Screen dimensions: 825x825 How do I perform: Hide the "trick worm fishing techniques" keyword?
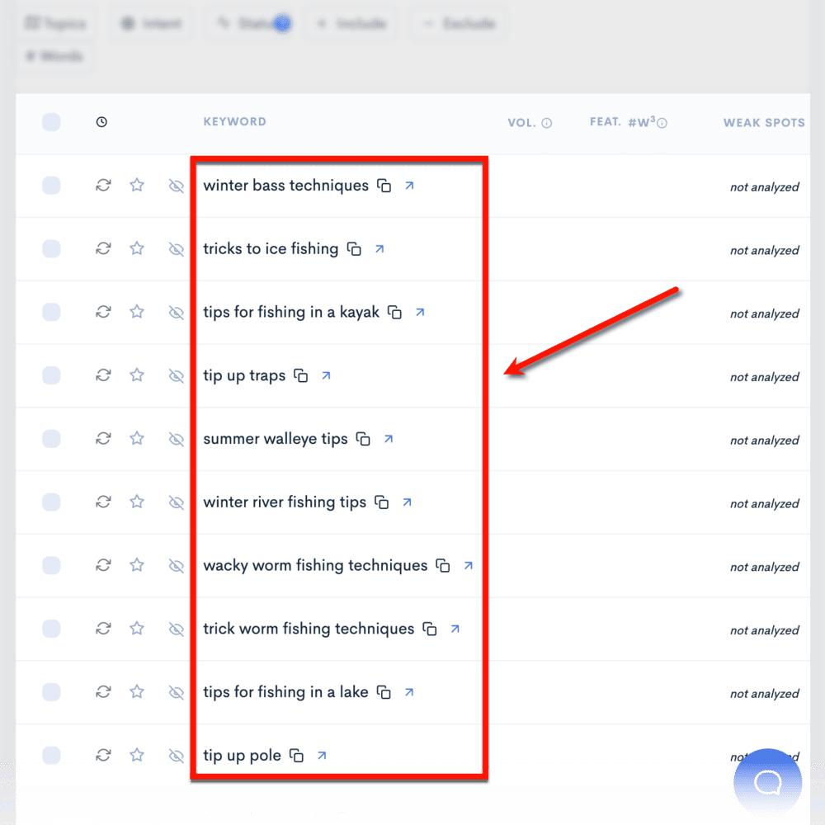click(176, 629)
